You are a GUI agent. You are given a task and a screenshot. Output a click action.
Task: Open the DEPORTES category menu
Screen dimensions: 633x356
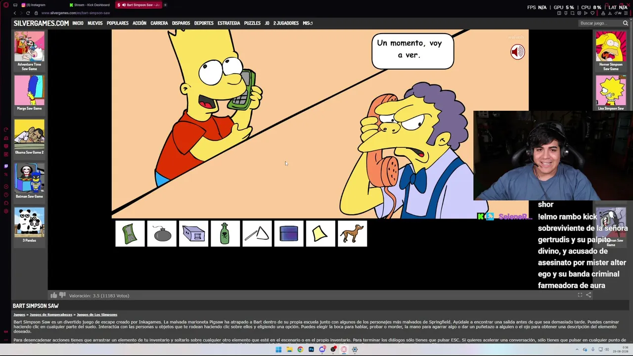tap(204, 23)
